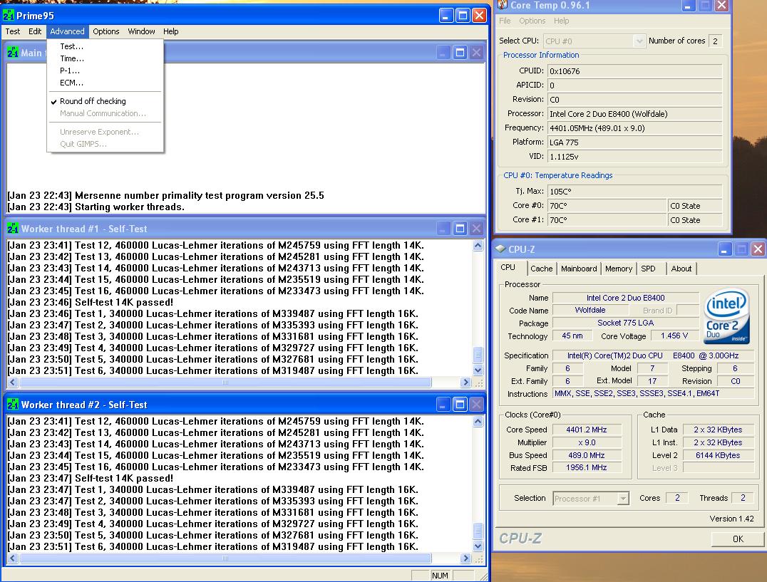767x582 pixels.
Task: Maximize the Main thread child window
Action: click(x=460, y=52)
